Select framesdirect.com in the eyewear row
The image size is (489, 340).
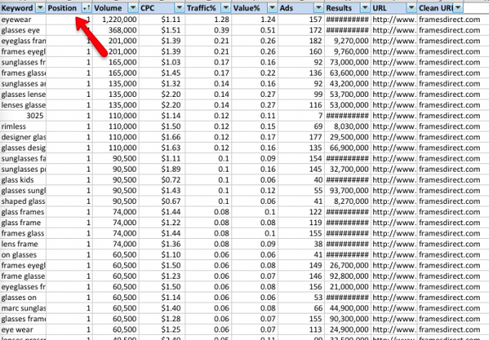tap(449, 20)
